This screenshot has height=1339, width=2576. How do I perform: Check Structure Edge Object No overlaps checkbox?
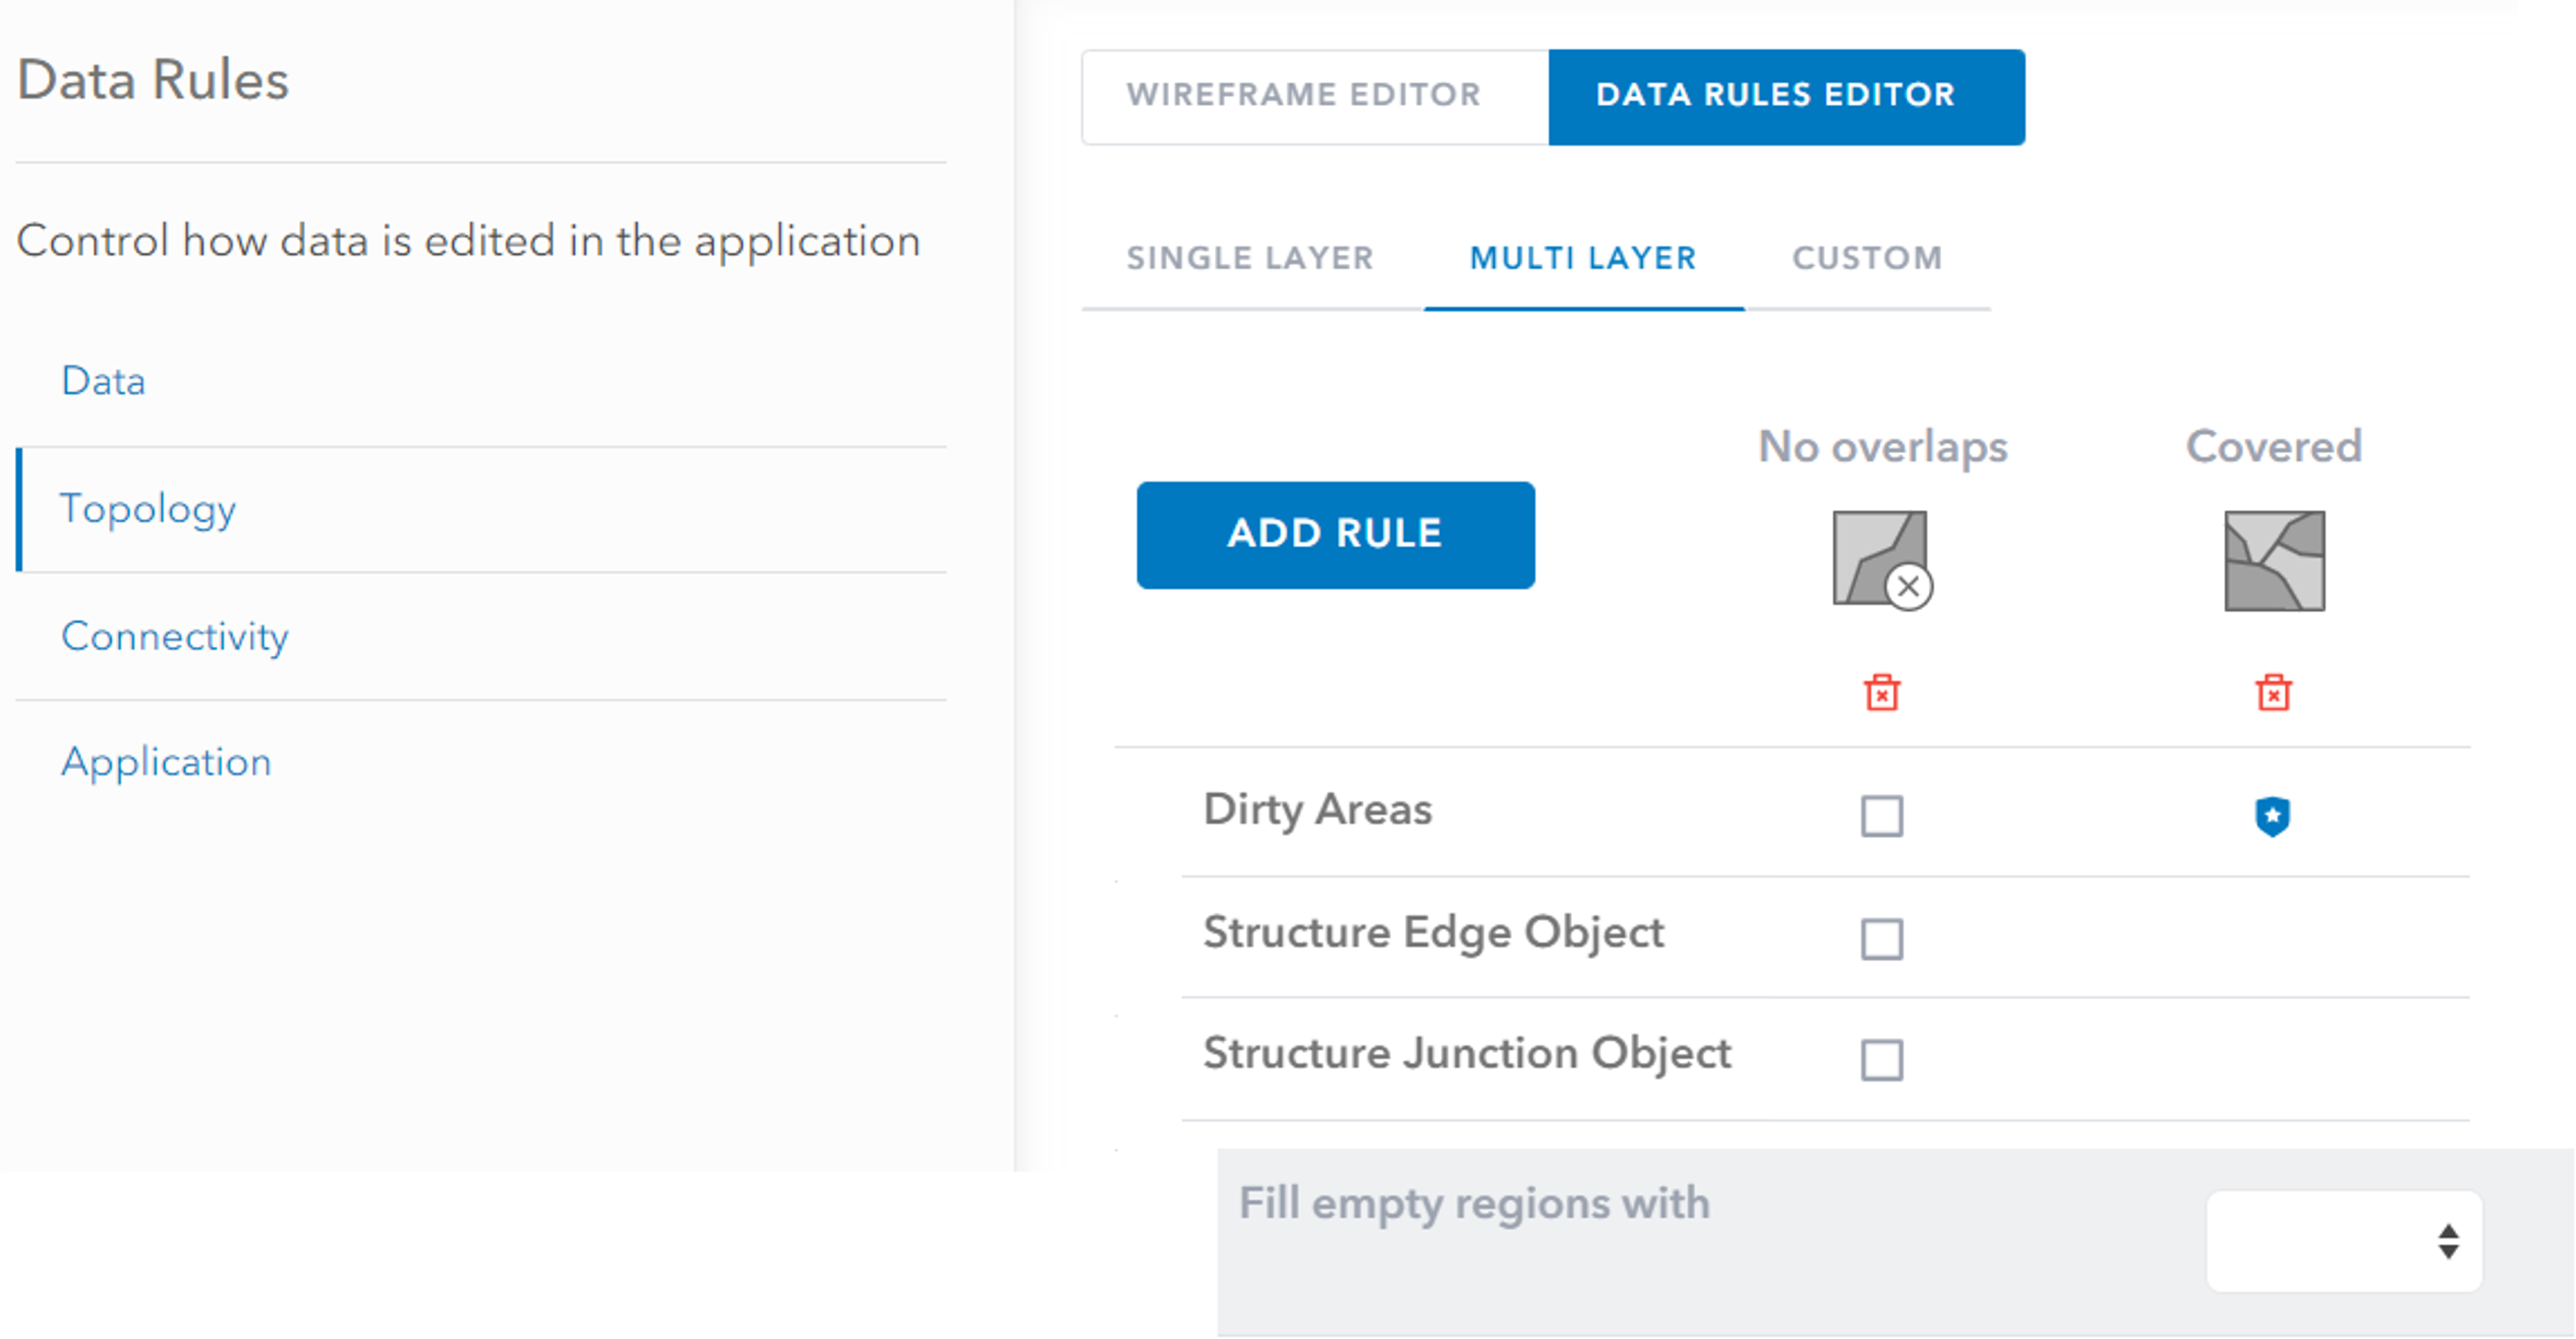click(1882, 940)
